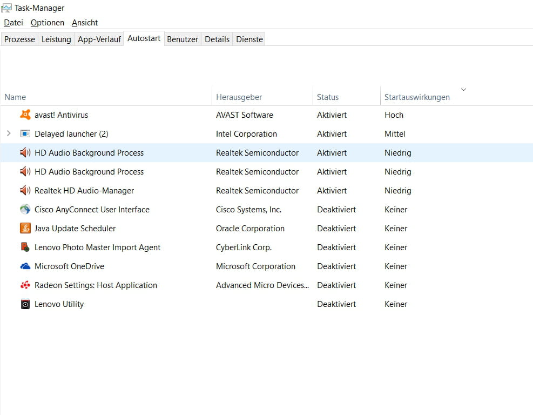Viewport: 533px width, 415px height.
Task: Sort by Startauswirkungen column header
Action: 417,97
